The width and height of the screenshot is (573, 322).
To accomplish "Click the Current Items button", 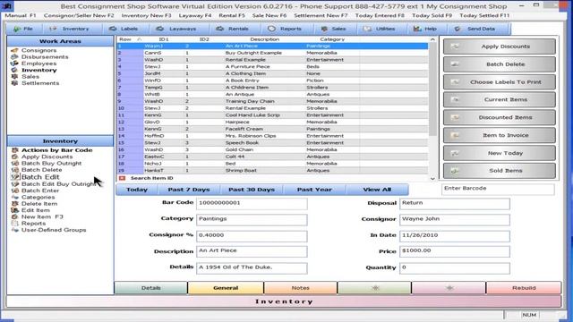I will (500, 99).
